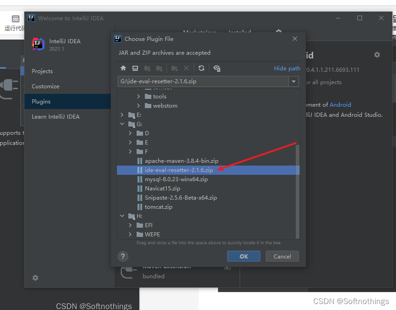Collapse the H: drive node

pyautogui.click(x=122, y=216)
